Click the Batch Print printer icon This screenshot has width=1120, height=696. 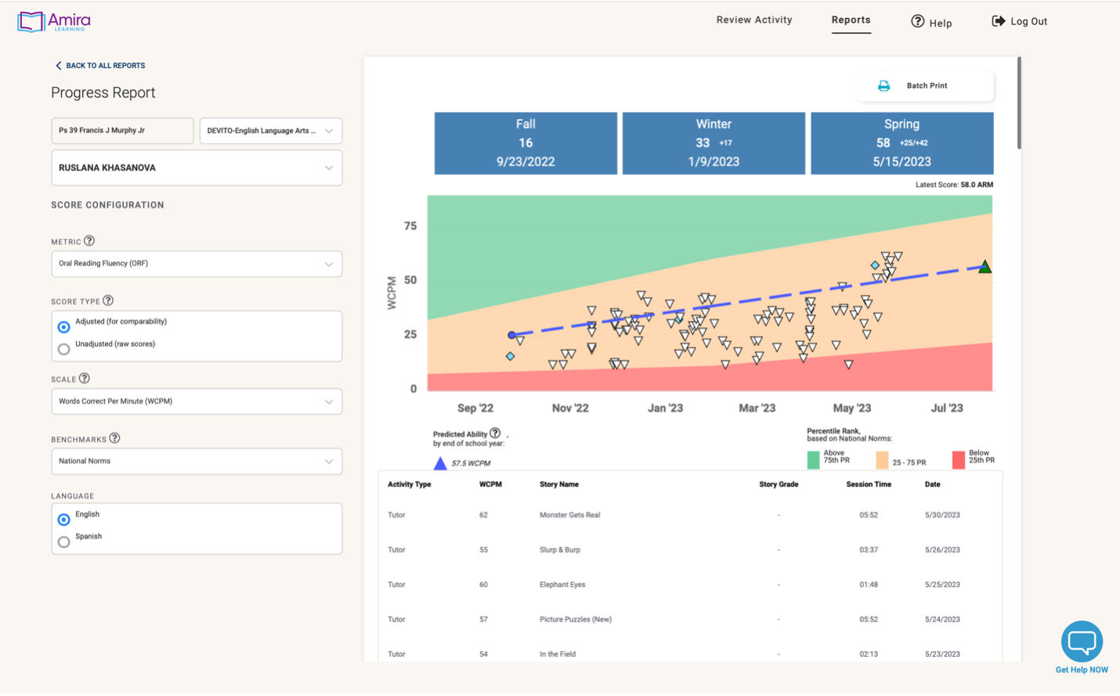[883, 86]
